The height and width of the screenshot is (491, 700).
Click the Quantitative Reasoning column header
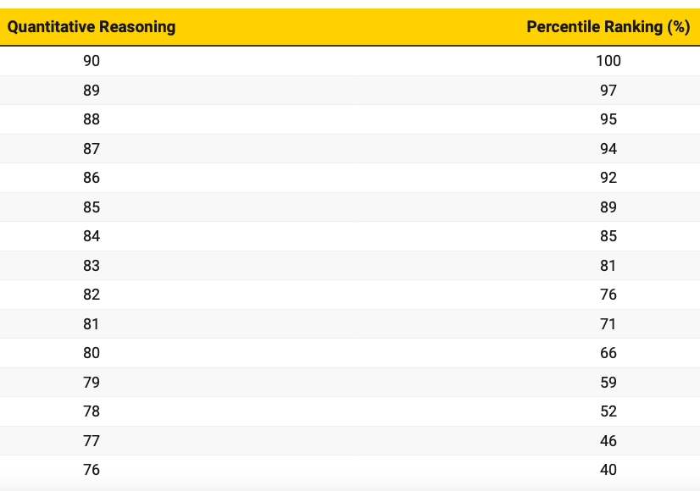(92, 26)
